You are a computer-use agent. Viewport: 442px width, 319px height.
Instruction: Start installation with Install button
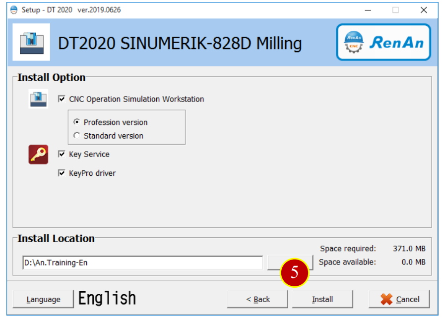pos(322,299)
